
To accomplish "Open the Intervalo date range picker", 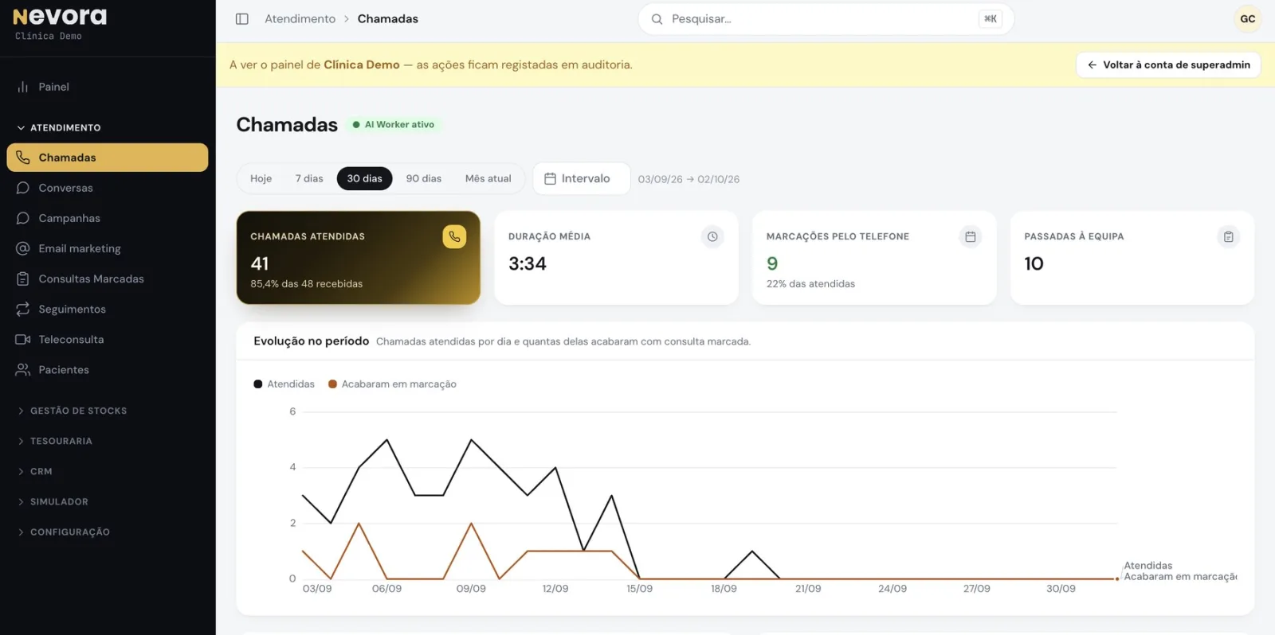I will click(x=581, y=179).
